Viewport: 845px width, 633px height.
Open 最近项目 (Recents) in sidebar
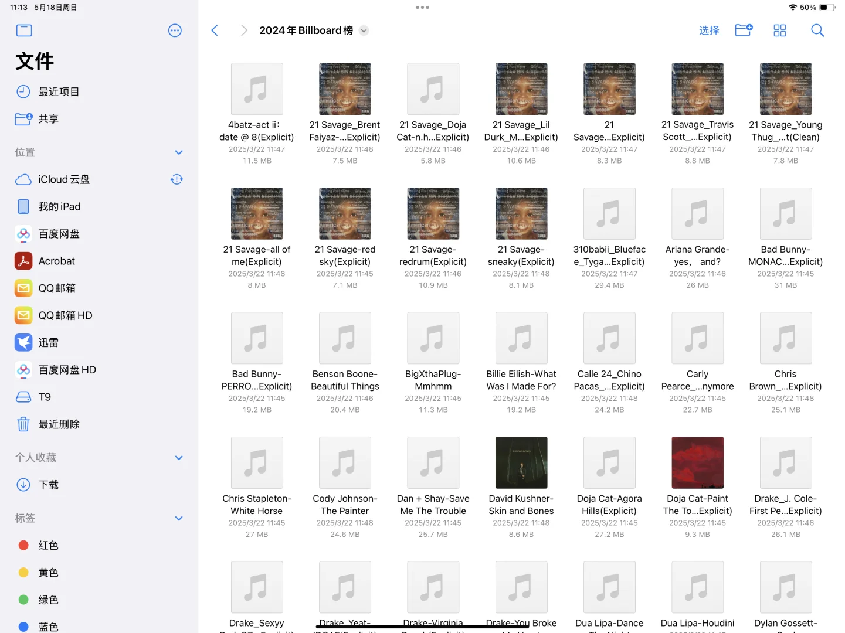click(58, 91)
